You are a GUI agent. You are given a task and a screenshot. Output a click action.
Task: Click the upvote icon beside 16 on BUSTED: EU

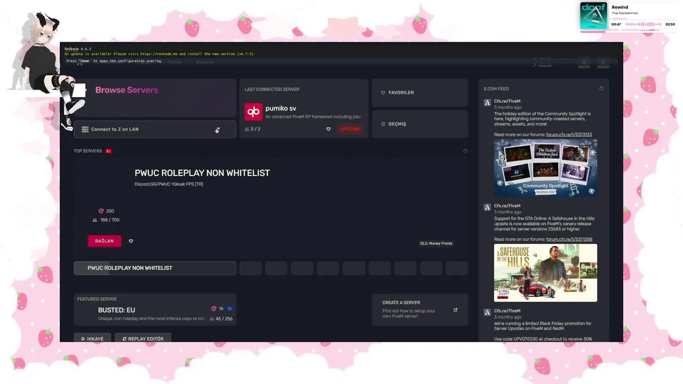pos(214,309)
